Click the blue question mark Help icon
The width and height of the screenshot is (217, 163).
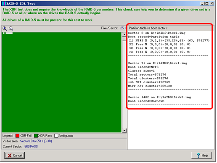coord(198,155)
